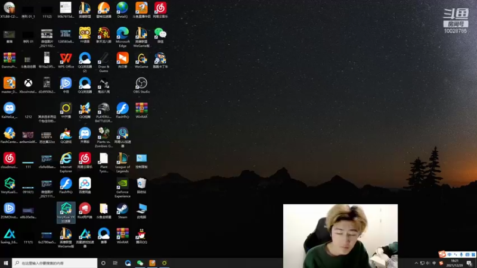Screen dimensions: 477x268
Task: Switch to QQ Browser on taskbar
Action: [128, 263]
